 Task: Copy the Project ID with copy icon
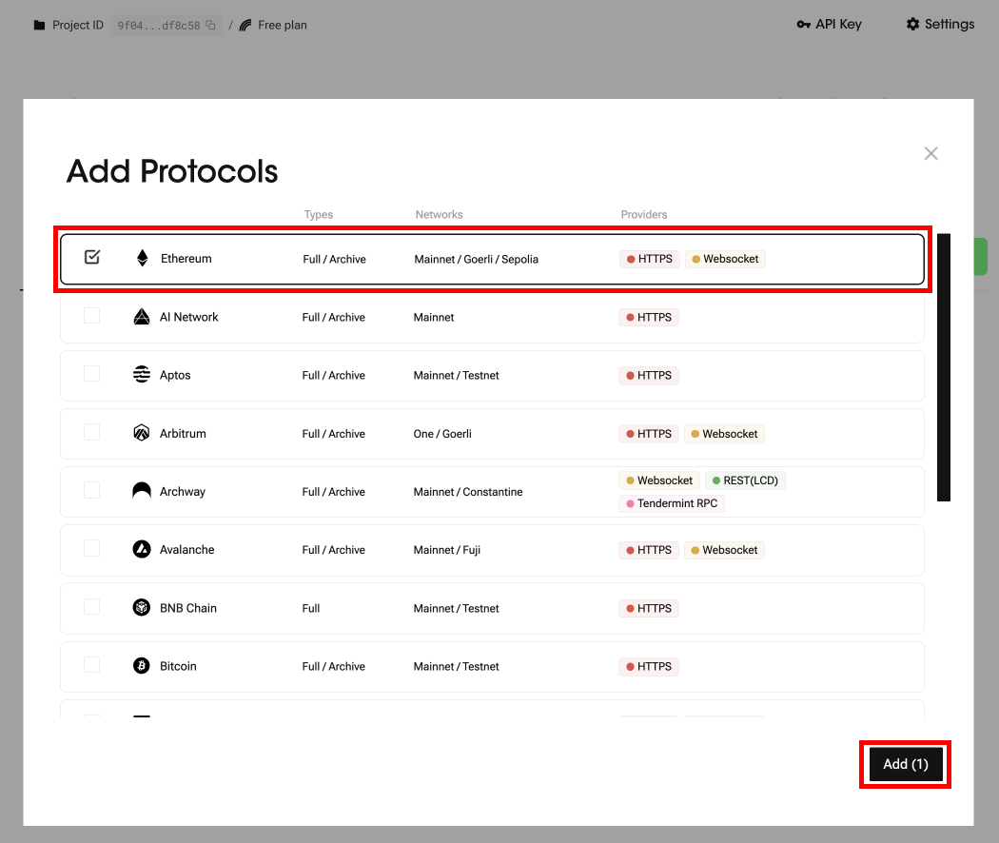(210, 25)
